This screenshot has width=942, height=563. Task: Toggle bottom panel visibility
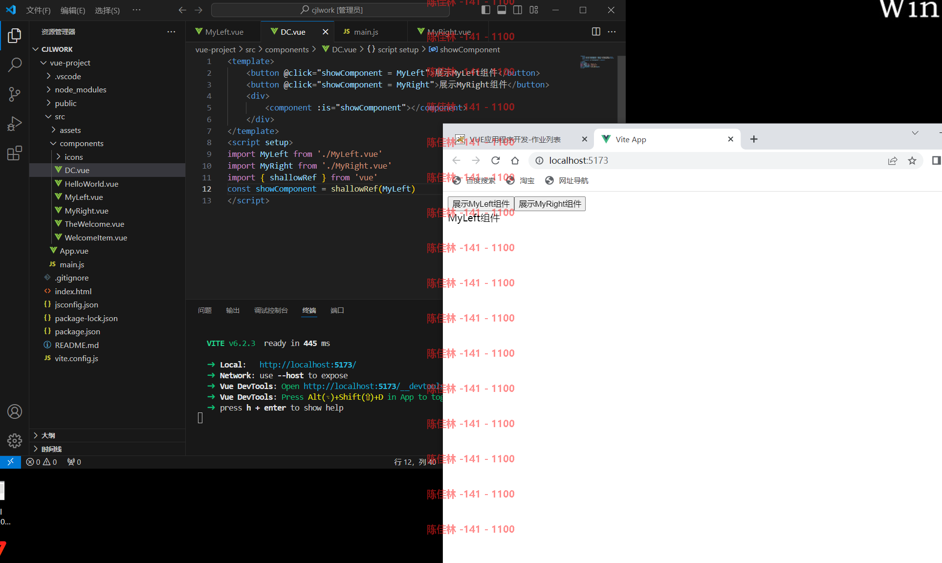pos(502,10)
